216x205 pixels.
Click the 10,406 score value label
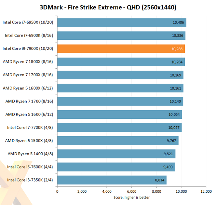pyautogui.click(x=178, y=23)
